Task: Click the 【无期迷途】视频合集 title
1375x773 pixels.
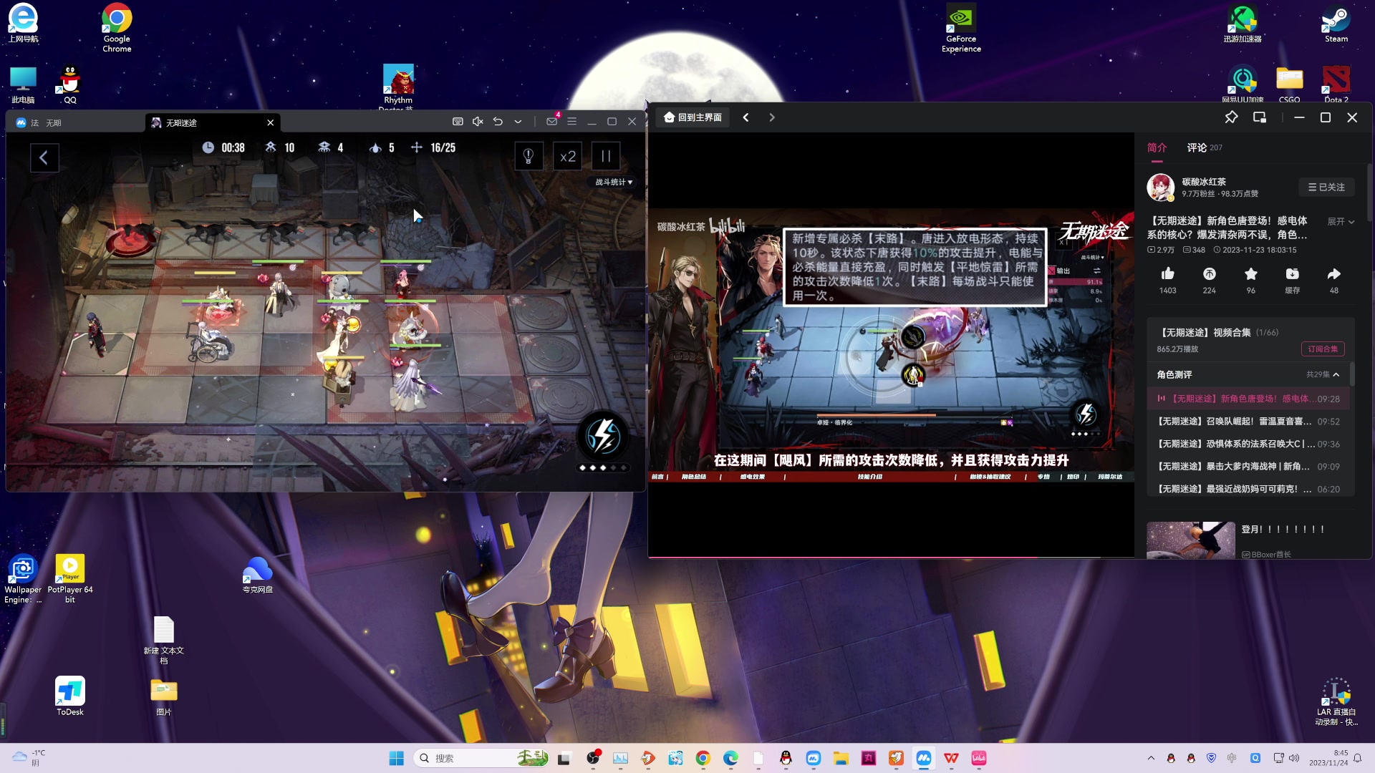Action: point(1205,332)
